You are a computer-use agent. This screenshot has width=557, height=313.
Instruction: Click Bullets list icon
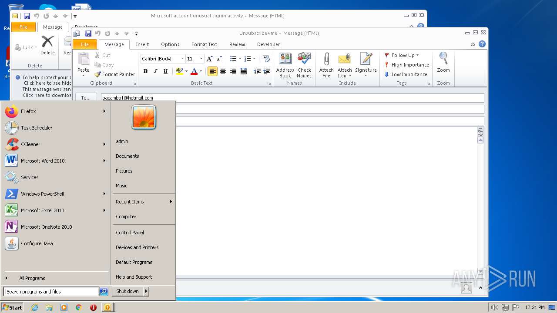tap(233, 59)
